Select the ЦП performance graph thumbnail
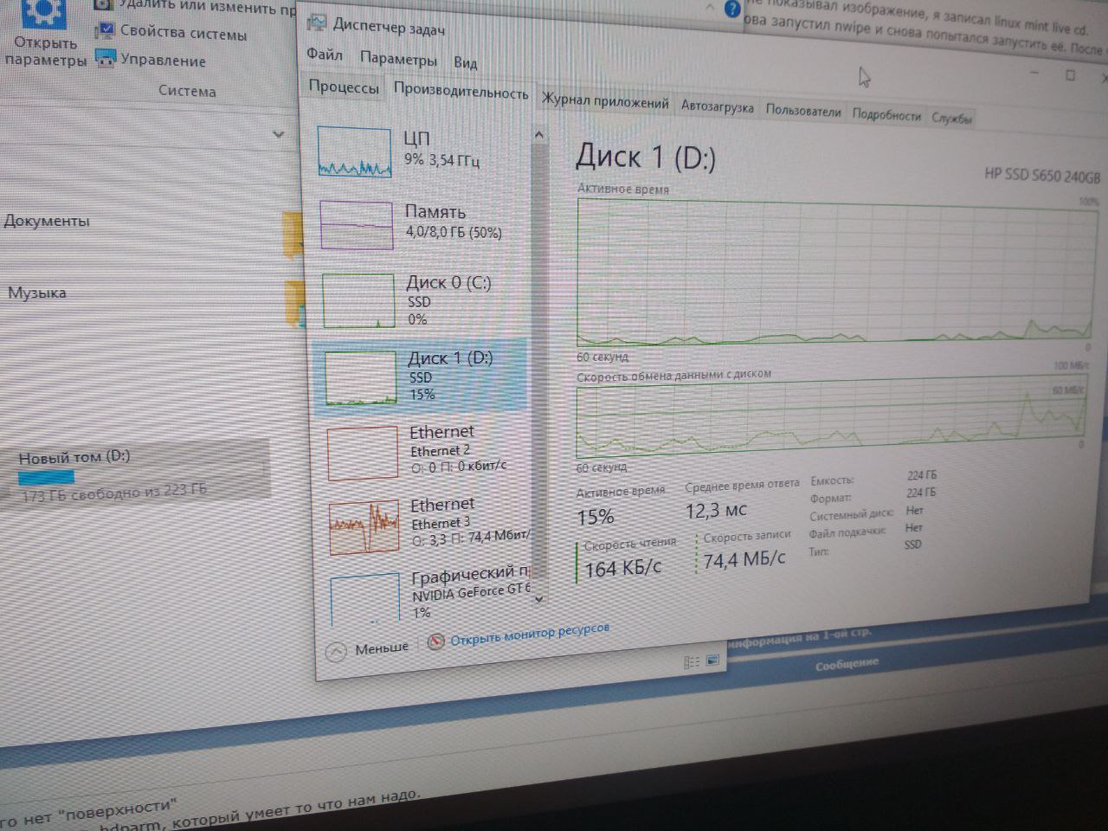The height and width of the screenshot is (831, 1108). click(x=355, y=151)
